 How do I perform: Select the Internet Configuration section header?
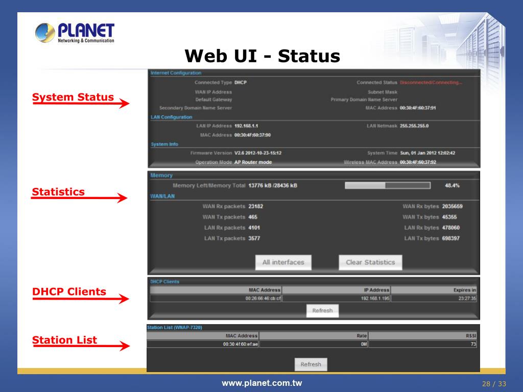176,73
